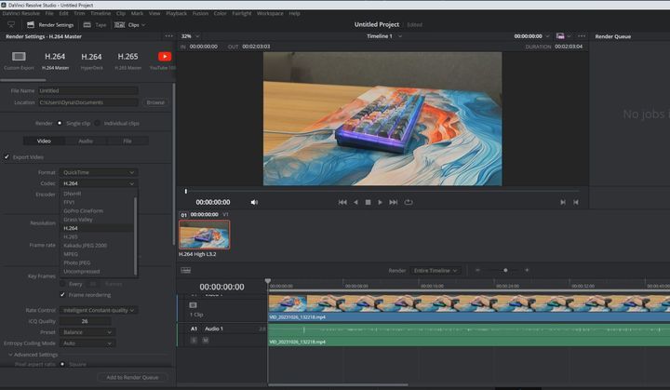Select the YouTube export preset icon
Image resolution: width=670 pixels, height=390 pixels.
(x=165, y=57)
